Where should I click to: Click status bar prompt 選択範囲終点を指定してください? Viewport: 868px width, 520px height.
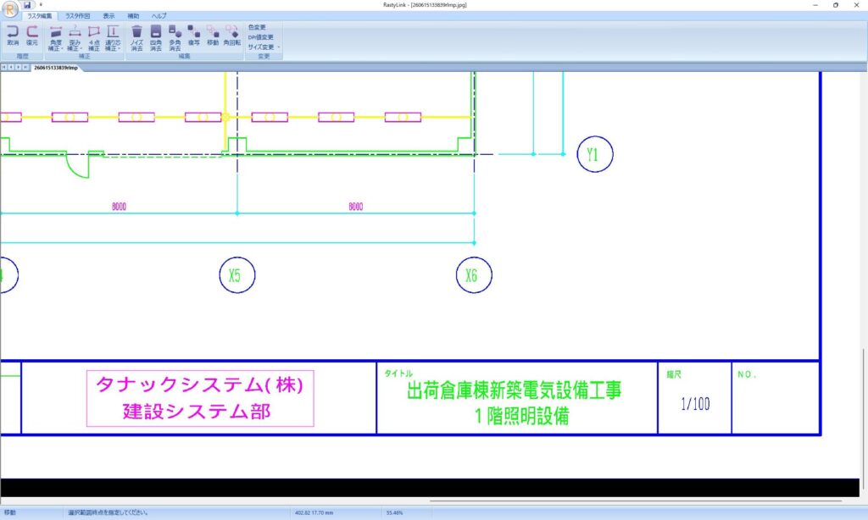click(x=108, y=513)
